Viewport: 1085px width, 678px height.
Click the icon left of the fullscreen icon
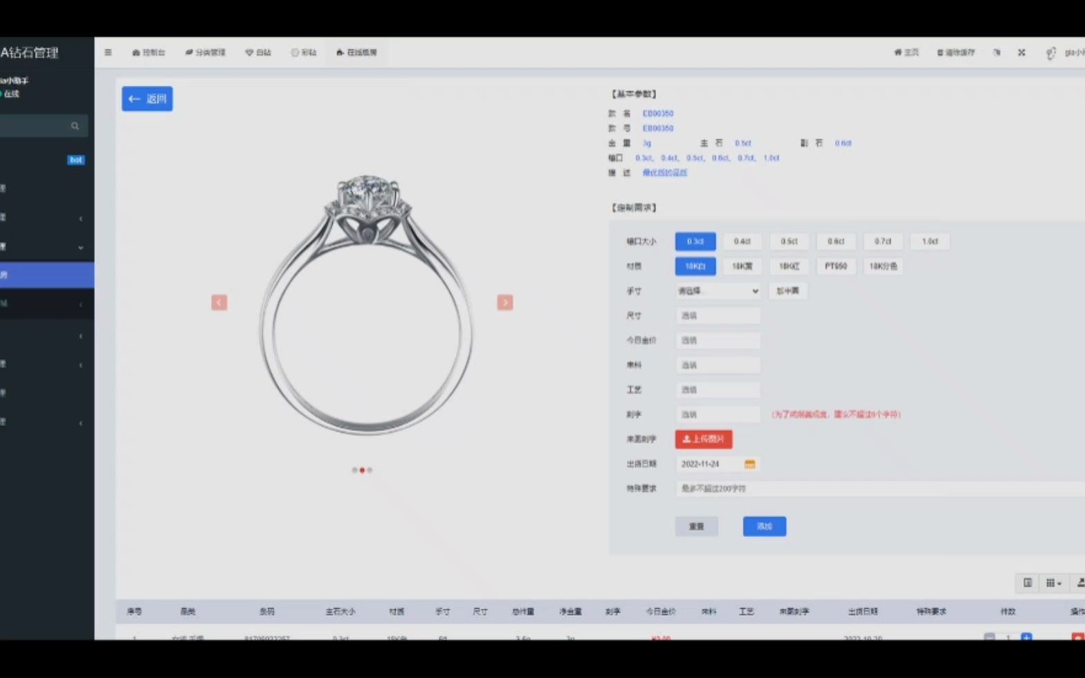(997, 53)
